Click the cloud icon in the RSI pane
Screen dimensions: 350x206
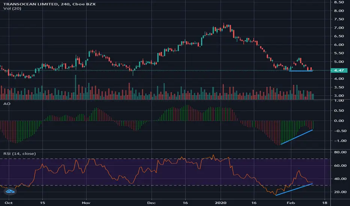point(10,191)
